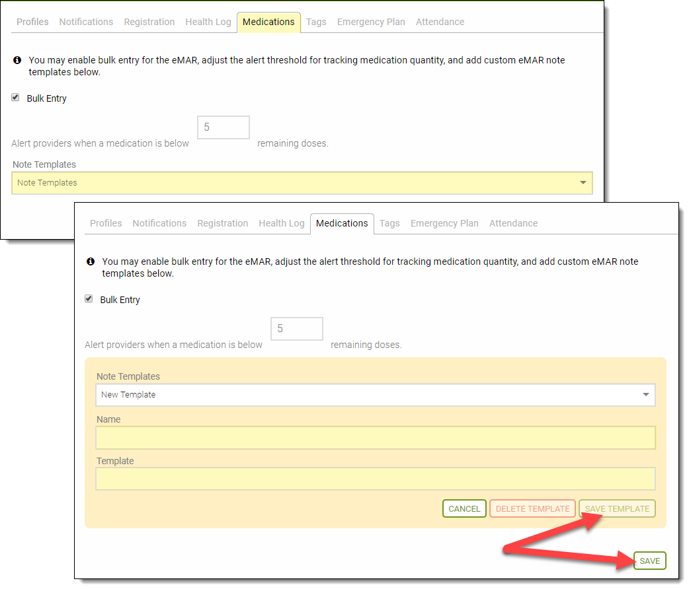The width and height of the screenshot is (689, 589).
Task: Open Notifications tab in the back panel
Action: click(x=86, y=22)
